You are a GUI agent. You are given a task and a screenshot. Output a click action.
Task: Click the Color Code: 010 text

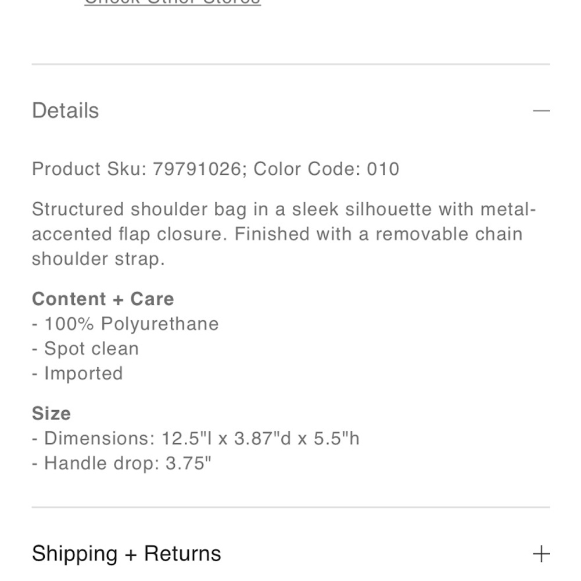(x=326, y=169)
